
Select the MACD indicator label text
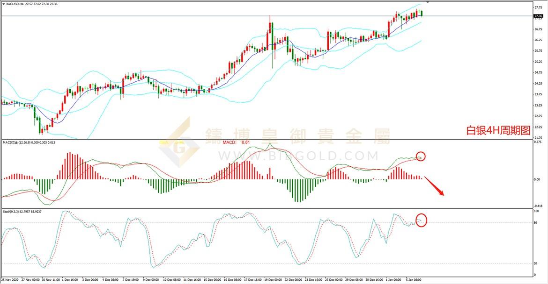point(29,142)
